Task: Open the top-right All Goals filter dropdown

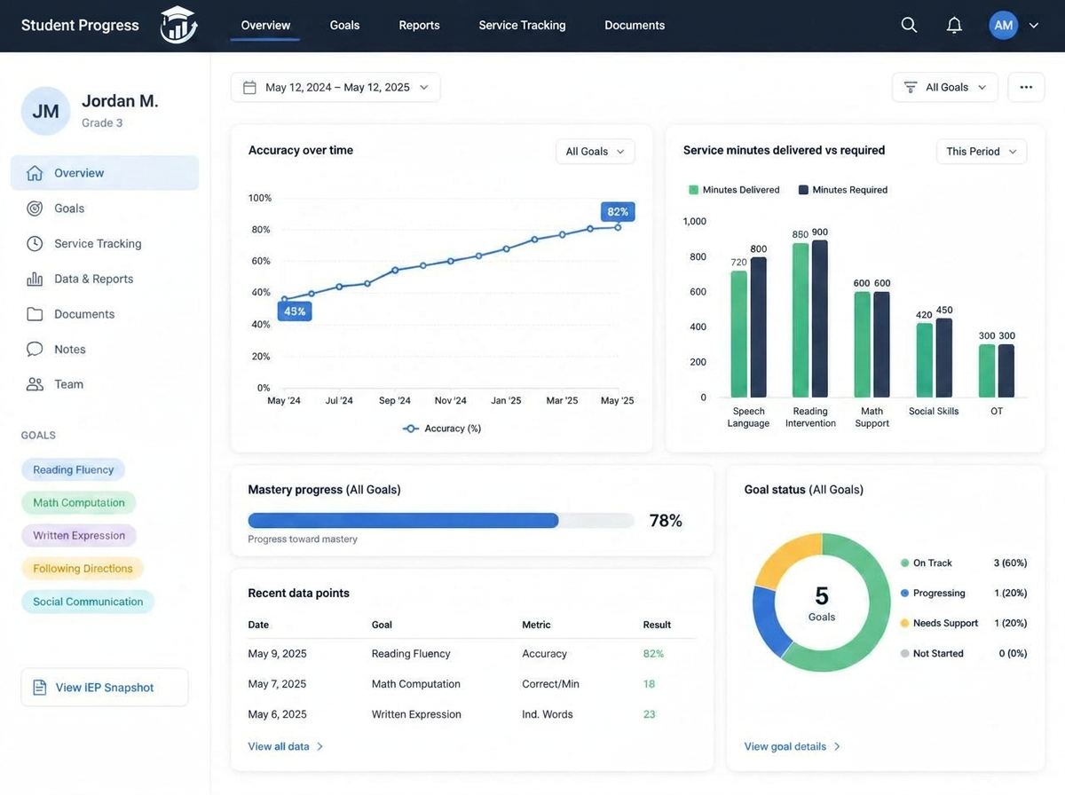Action: [x=945, y=87]
